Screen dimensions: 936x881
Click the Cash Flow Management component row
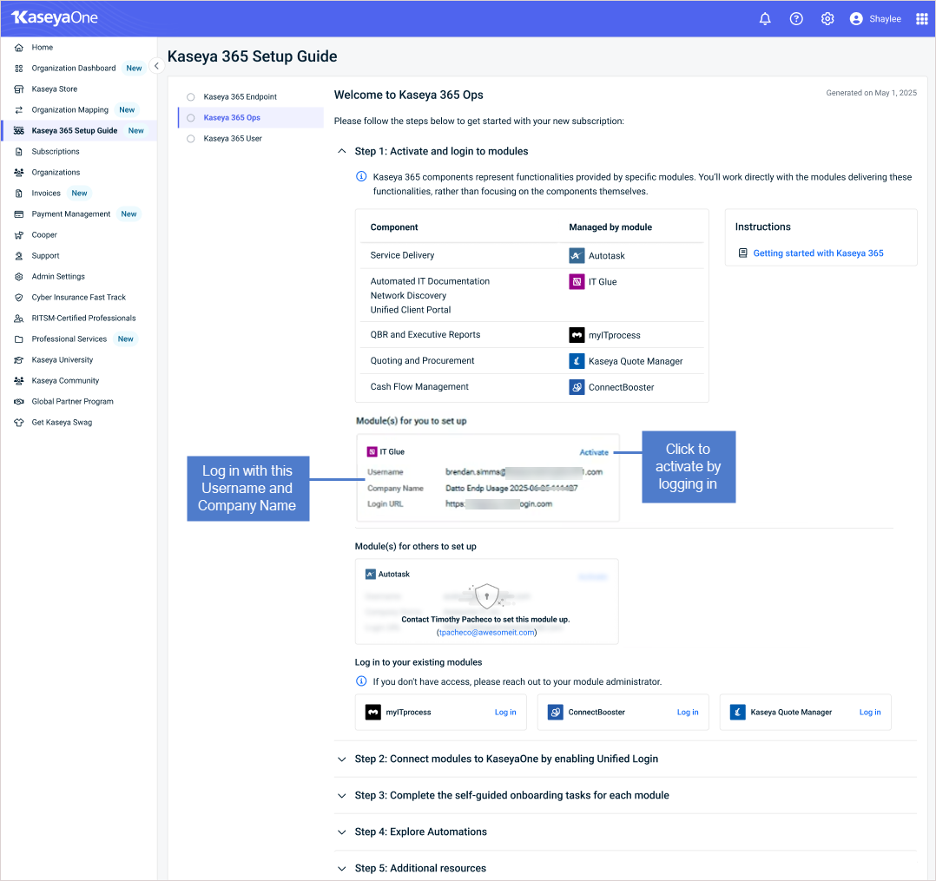[x=532, y=387]
